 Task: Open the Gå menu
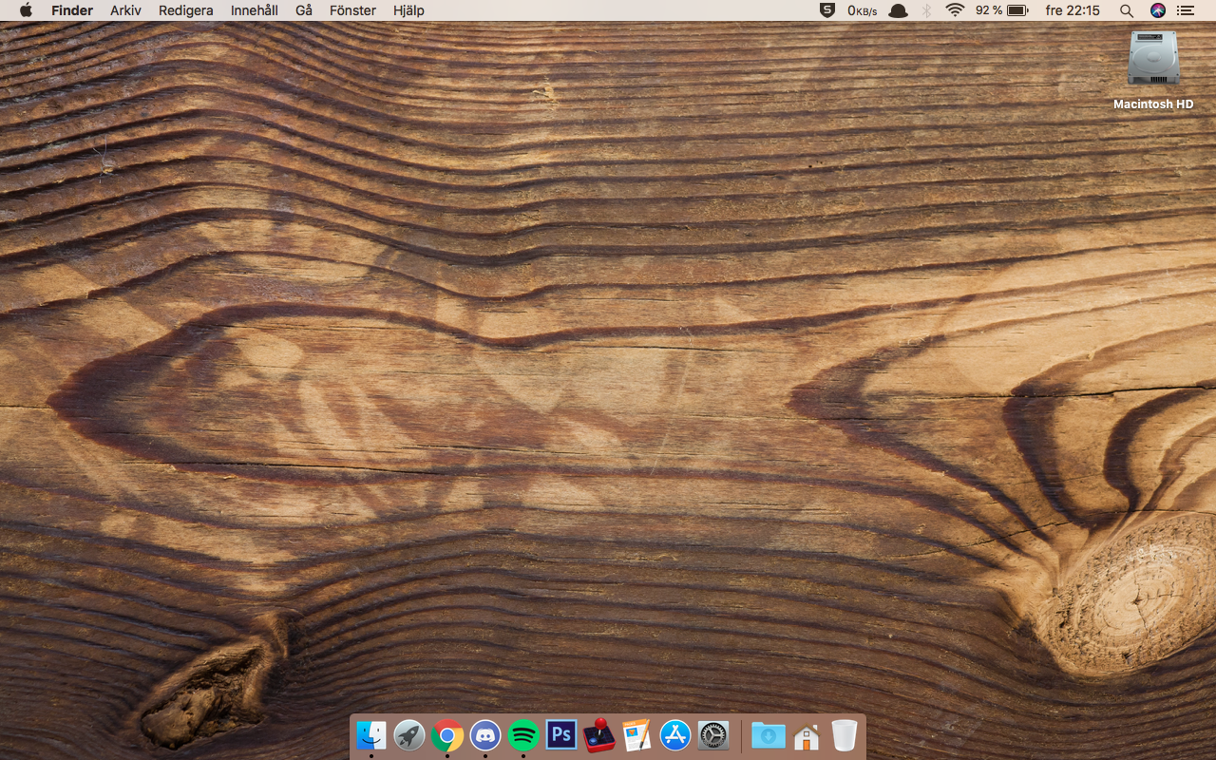click(304, 10)
